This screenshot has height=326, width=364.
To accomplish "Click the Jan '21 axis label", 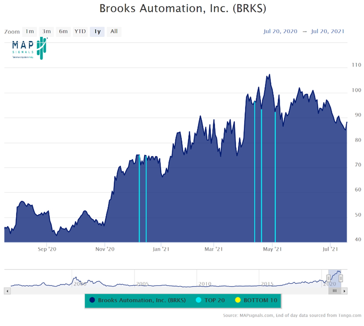I will tap(161, 249).
